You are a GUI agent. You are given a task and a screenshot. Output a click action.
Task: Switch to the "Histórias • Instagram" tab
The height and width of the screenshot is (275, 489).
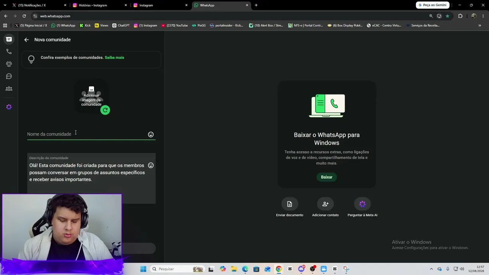pyautogui.click(x=99, y=5)
